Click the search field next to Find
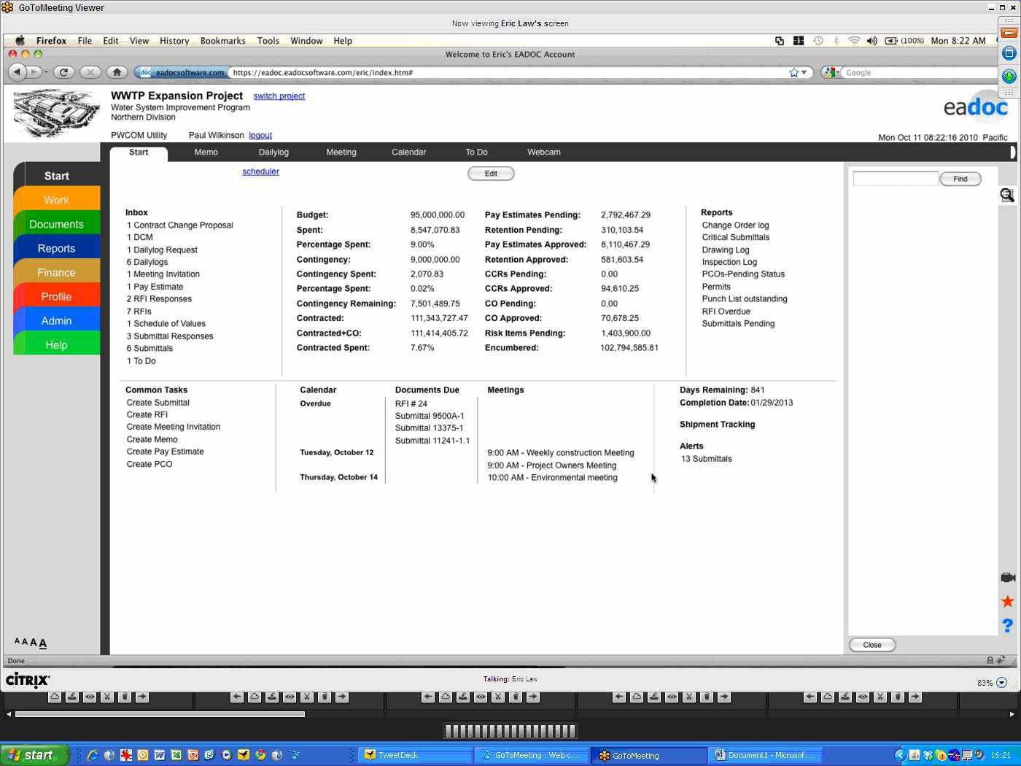The width and height of the screenshot is (1021, 766). click(x=895, y=179)
